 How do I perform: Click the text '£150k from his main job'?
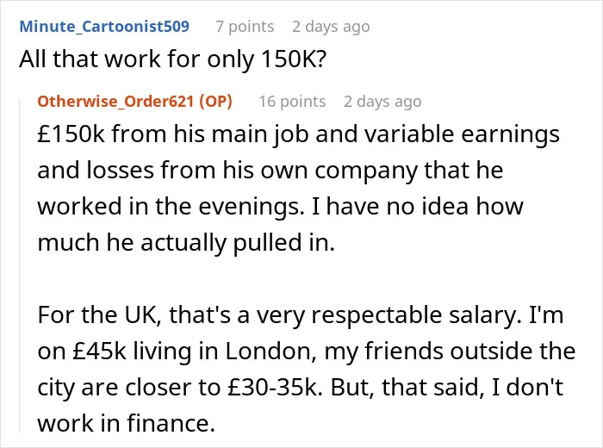pos(173,134)
